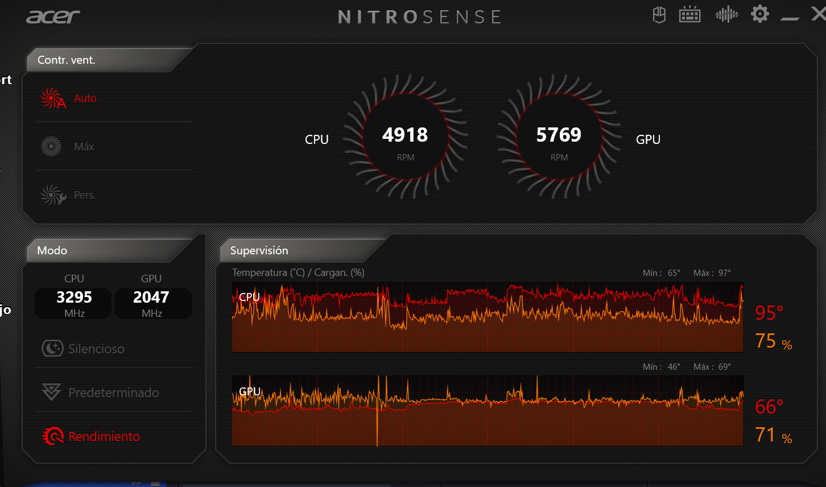Open the settings gear icon
This screenshot has width=826, height=487.
click(760, 14)
